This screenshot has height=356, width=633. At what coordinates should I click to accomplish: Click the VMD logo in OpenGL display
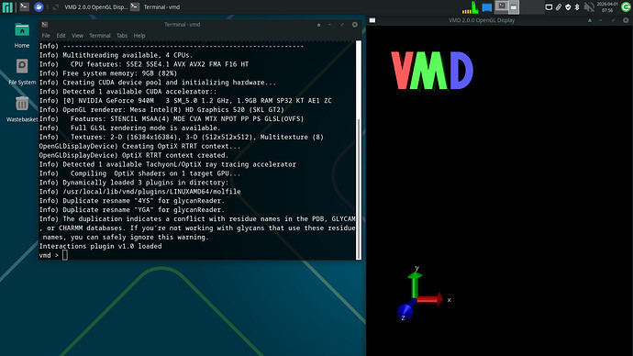coord(432,71)
